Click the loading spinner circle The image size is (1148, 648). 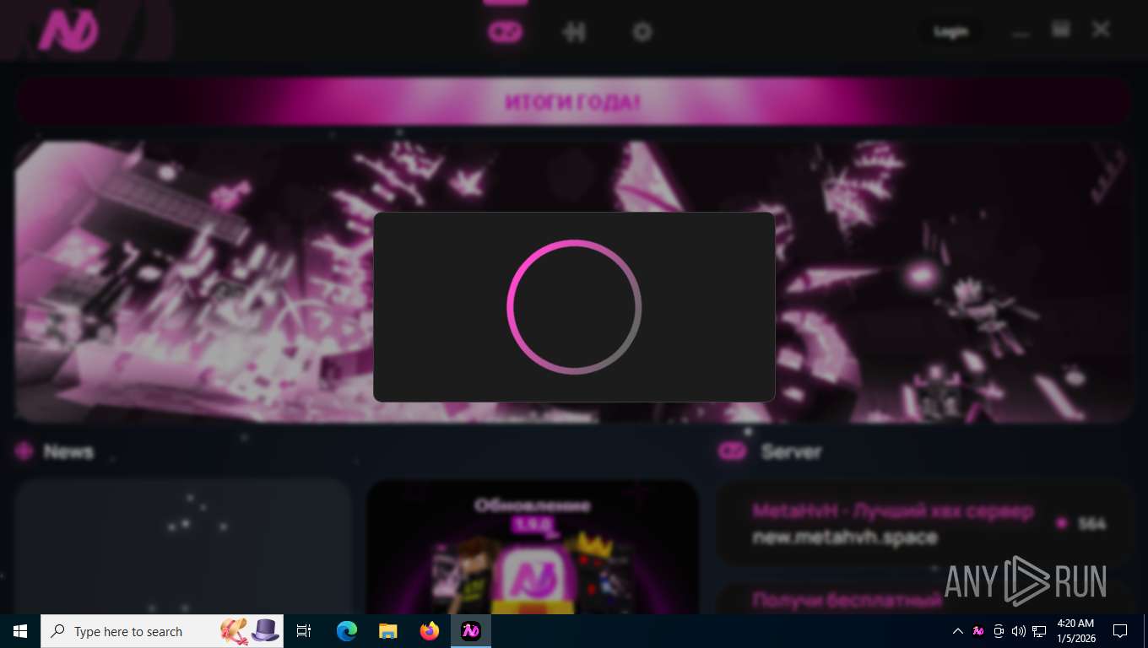click(574, 307)
